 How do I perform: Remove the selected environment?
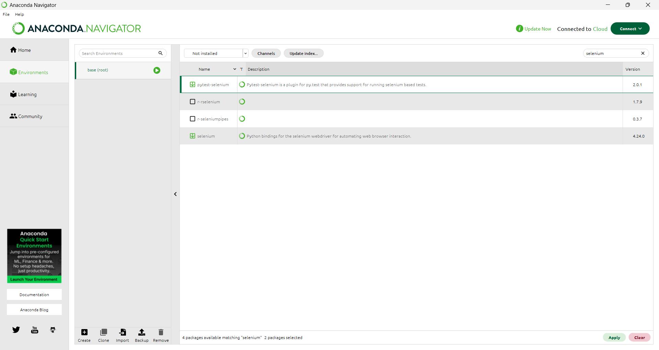tap(161, 335)
